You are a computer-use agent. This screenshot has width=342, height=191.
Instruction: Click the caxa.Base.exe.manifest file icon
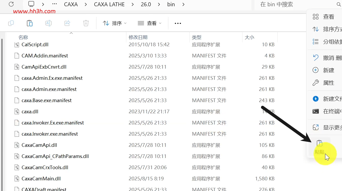pos(17,100)
